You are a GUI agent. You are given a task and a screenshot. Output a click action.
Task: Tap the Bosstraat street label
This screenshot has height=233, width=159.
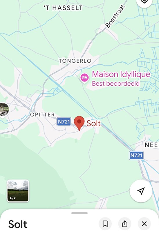pos(115,16)
